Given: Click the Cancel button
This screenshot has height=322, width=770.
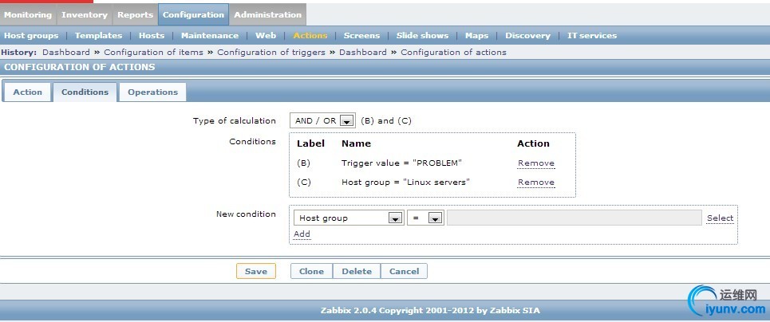Looking at the screenshot, I should click(x=404, y=272).
